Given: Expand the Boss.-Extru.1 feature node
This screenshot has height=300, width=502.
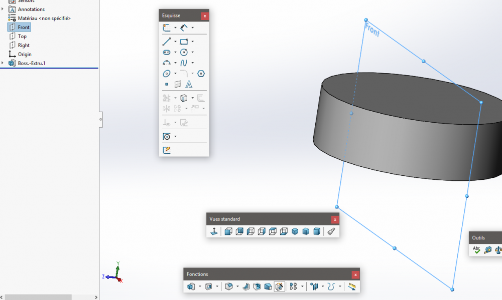Looking at the screenshot, I should [3, 63].
